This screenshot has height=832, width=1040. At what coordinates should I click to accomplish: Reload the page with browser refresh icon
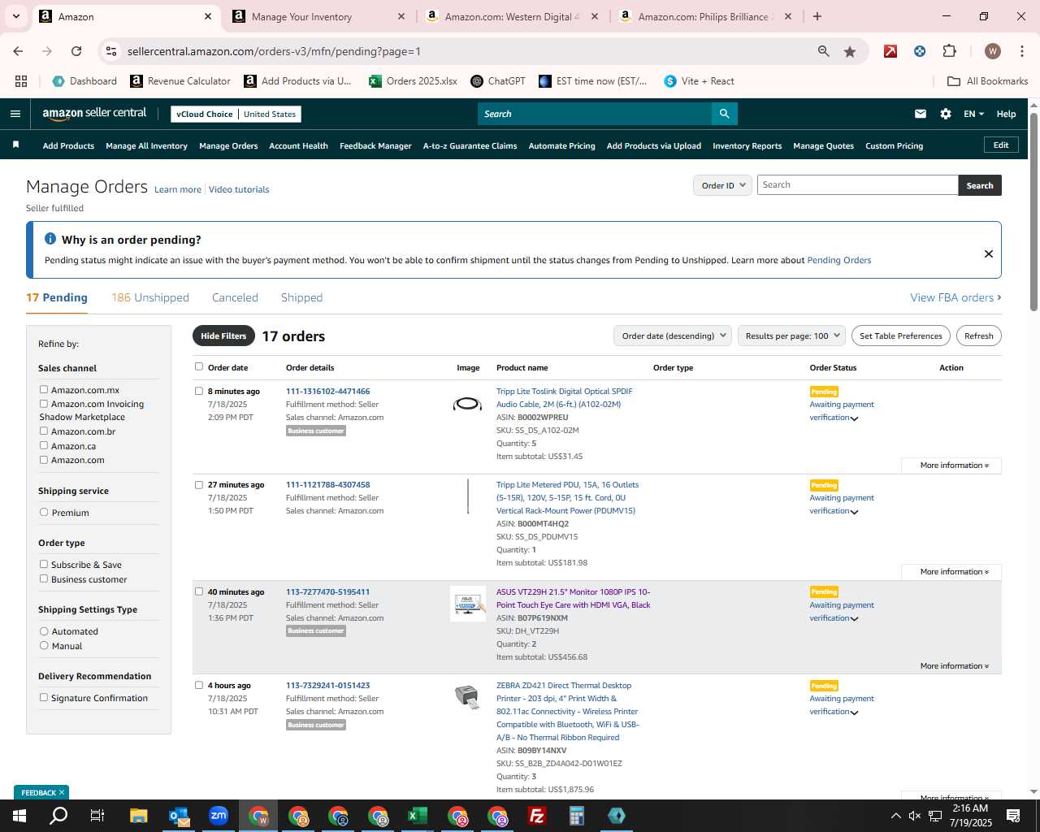76,51
